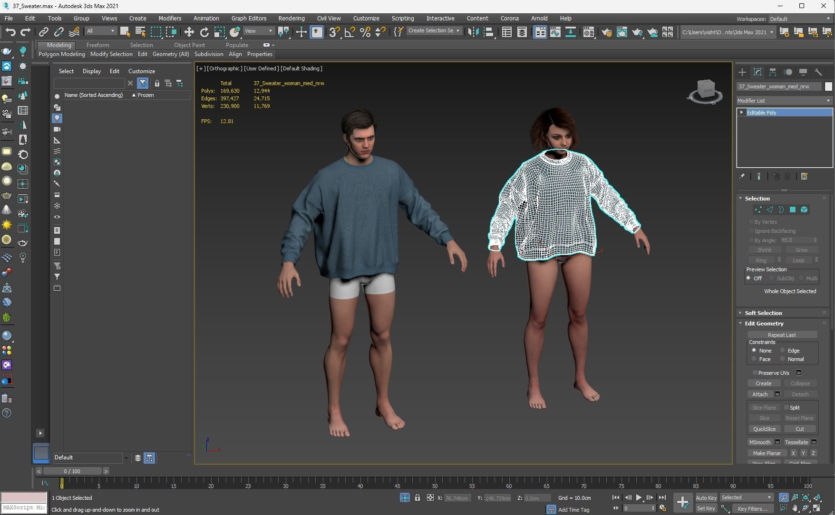The image size is (835, 515).
Task: Toggle the Angle Snap icon
Action: pos(350,32)
